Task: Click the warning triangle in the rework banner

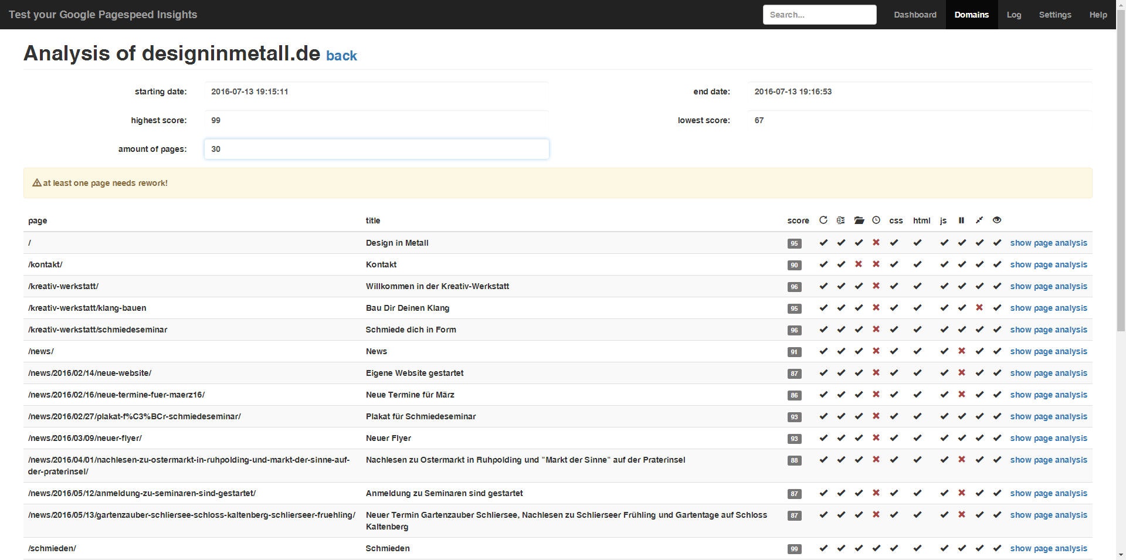Action: [36, 183]
